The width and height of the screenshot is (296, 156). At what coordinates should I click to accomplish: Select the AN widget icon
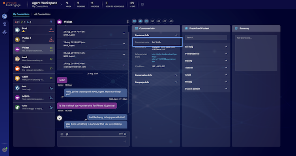[x=171, y=21]
